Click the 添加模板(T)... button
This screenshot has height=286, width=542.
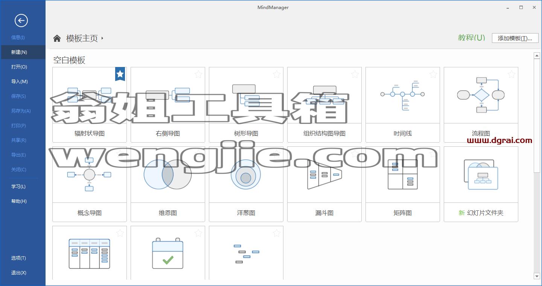pos(515,38)
